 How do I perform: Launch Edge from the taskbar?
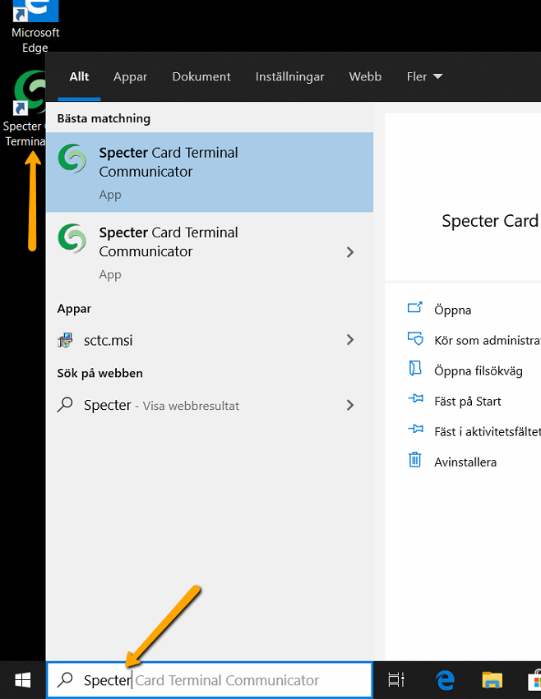(445, 679)
